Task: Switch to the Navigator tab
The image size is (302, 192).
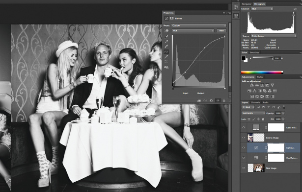Action: pyautogui.click(x=247, y=4)
